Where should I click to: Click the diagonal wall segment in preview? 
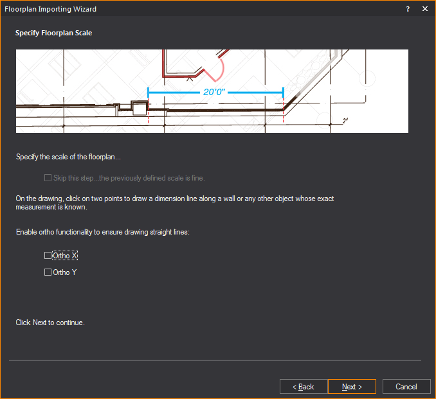(309, 84)
